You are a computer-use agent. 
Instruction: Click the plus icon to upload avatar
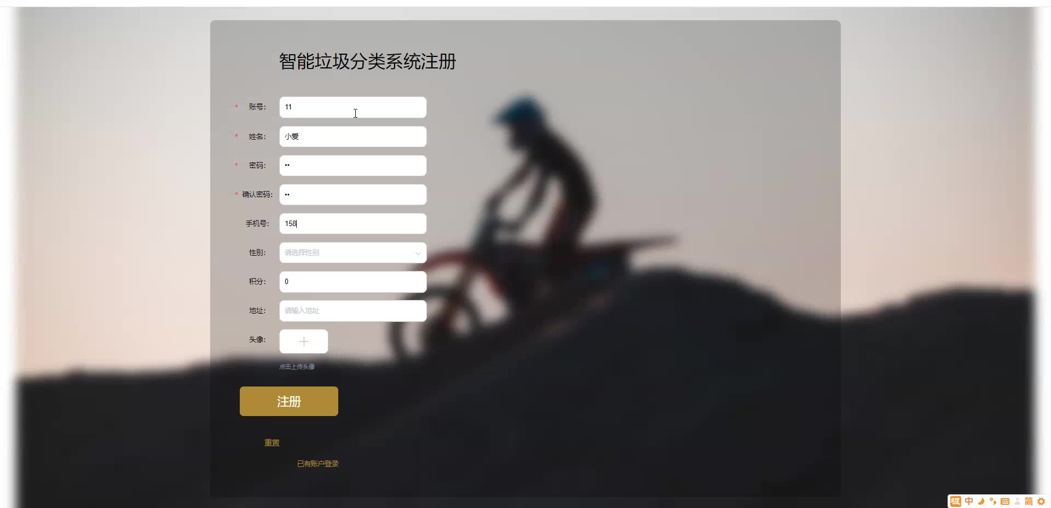click(x=304, y=342)
